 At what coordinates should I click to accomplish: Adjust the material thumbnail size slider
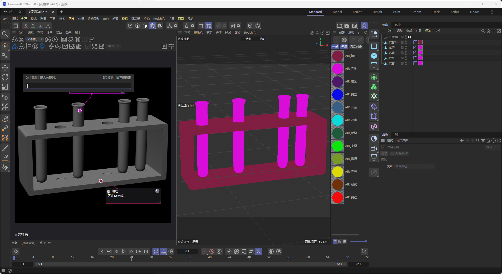(x=358, y=241)
